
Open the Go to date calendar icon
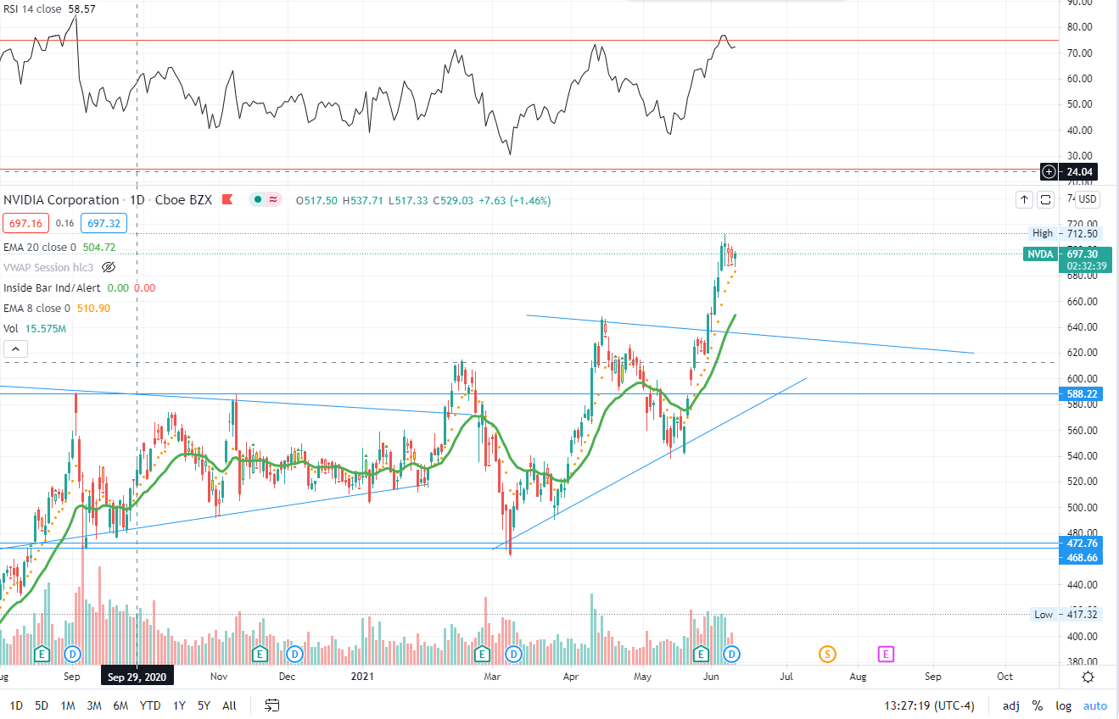(x=272, y=705)
